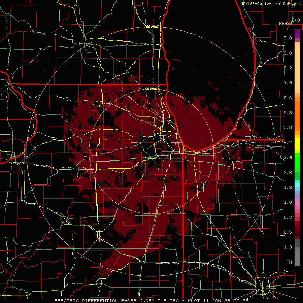Click the 0.2 color scale value

[288, 217]
